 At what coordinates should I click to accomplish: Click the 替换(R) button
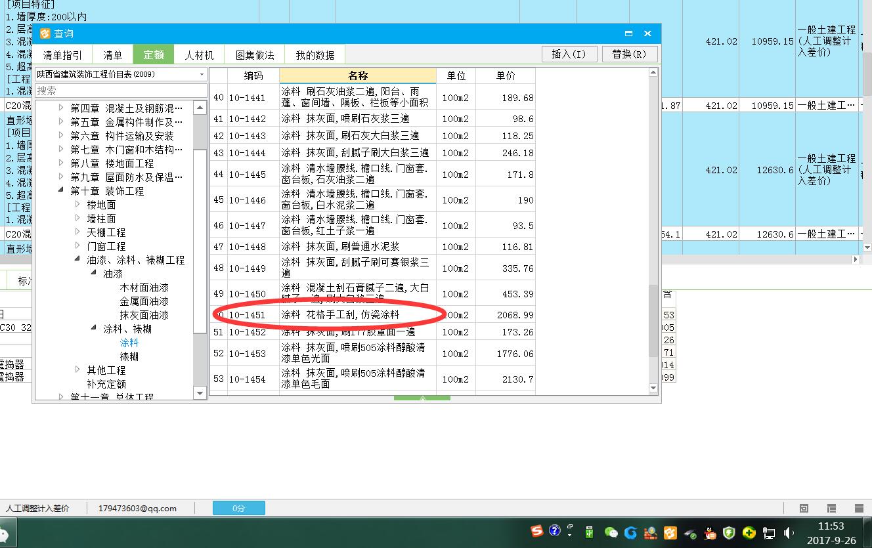click(x=629, y=54)
